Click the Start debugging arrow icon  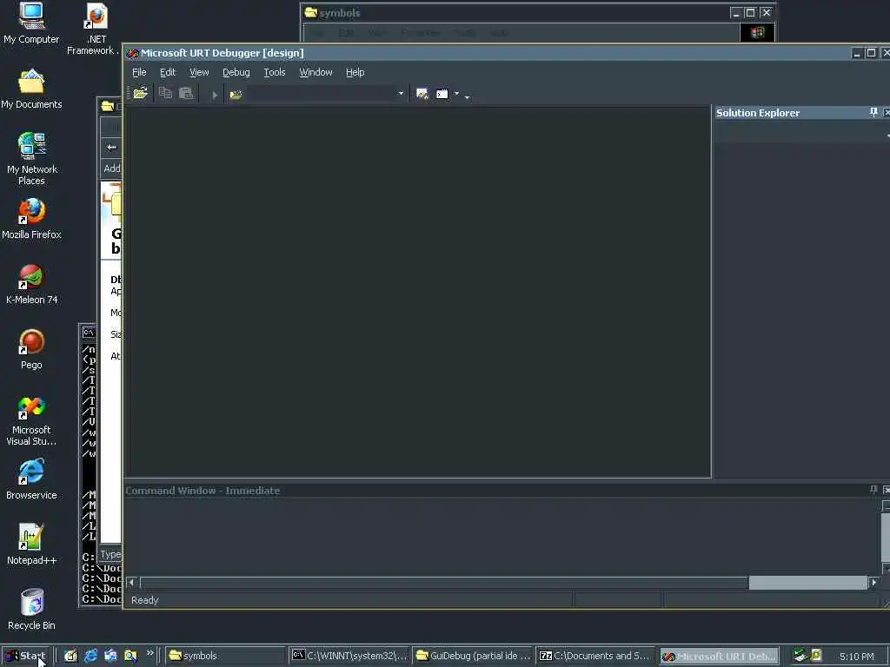215,95
